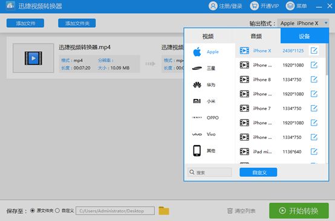The height and width of the screenshot is (221, 335).
Task: Click the trash icon for 清空列表
Action: click(230, 211)
